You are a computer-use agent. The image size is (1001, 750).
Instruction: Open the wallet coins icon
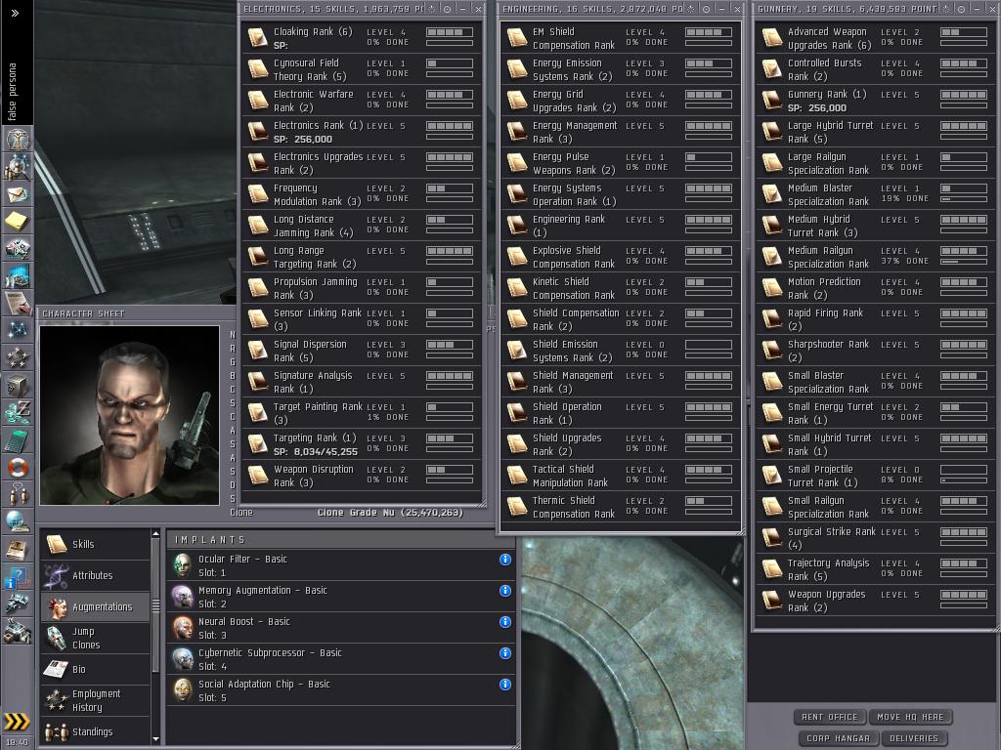(x=18, y=413)
